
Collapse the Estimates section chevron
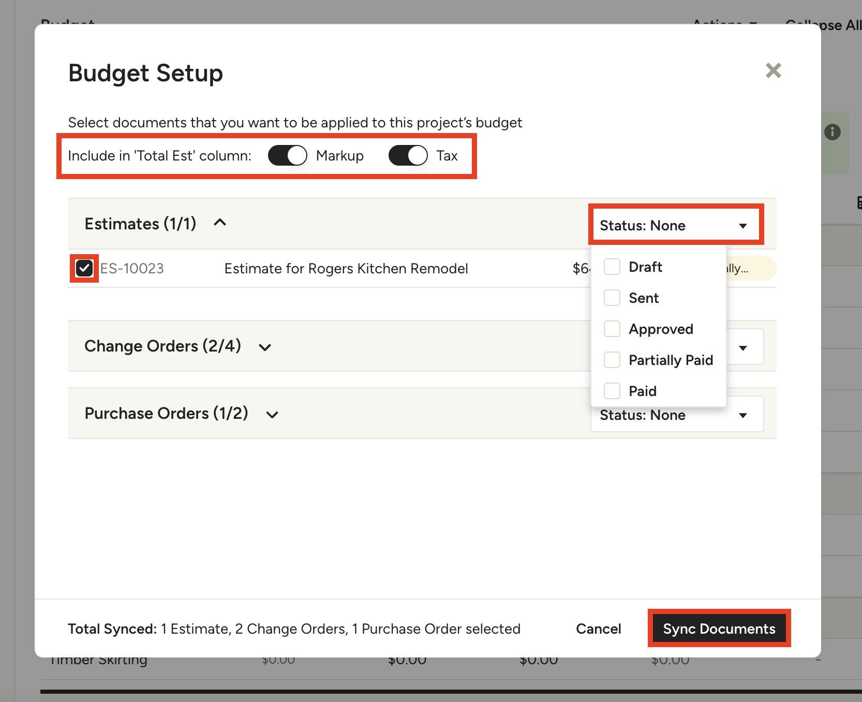coord(220,223)
